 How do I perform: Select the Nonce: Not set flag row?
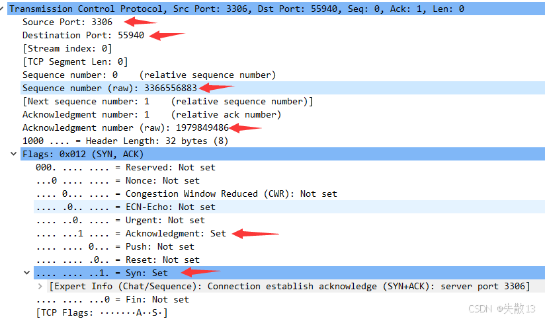click(x=118, y=180)
